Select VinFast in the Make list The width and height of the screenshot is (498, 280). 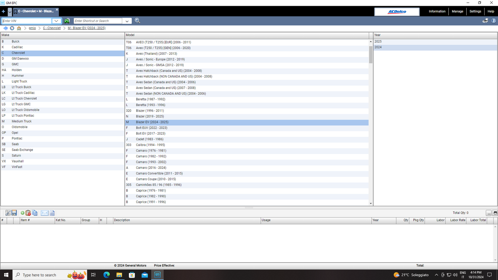click(62, 167)
